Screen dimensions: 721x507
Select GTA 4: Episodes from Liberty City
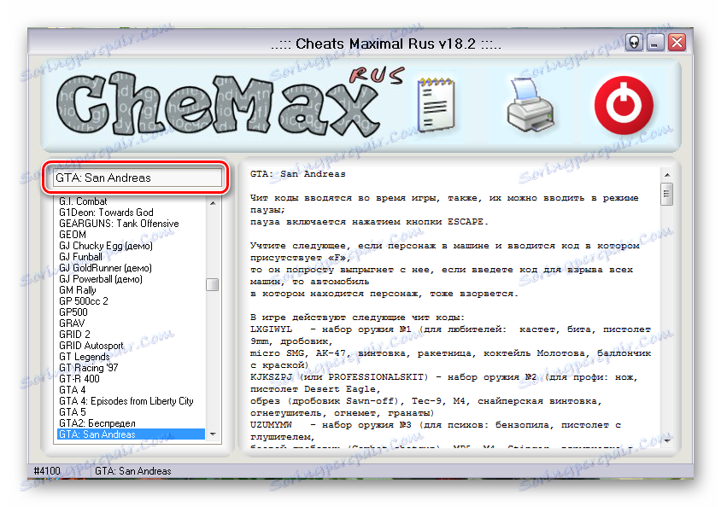pyautogui.click(x=126, y=401)
